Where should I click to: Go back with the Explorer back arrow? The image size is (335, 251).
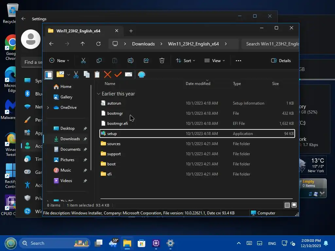coord(51,44)
